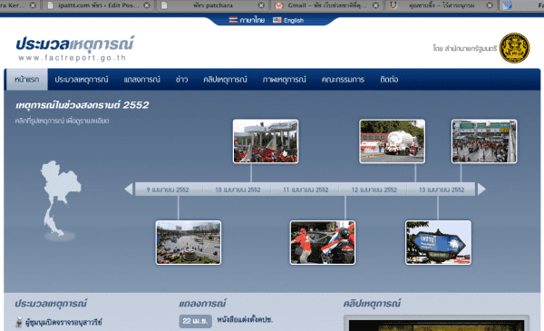Screen dimensions: 544x331
Task: Open the traffic roundabout photo
Action: pyautogui.click(x=189, y=242)
